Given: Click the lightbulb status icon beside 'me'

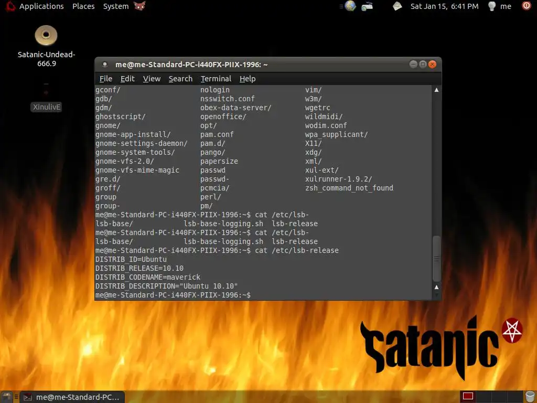Looking at the screenshot, I should [x=492, y=6].
